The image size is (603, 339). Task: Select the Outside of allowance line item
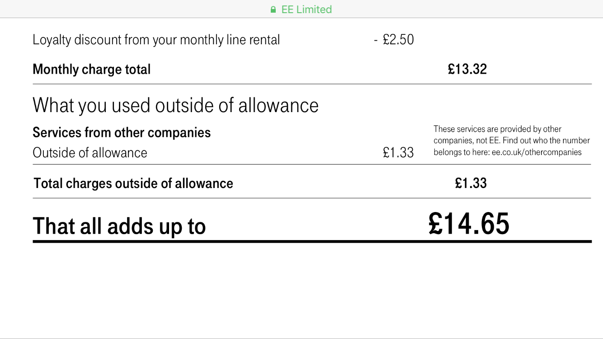[90, 153]
